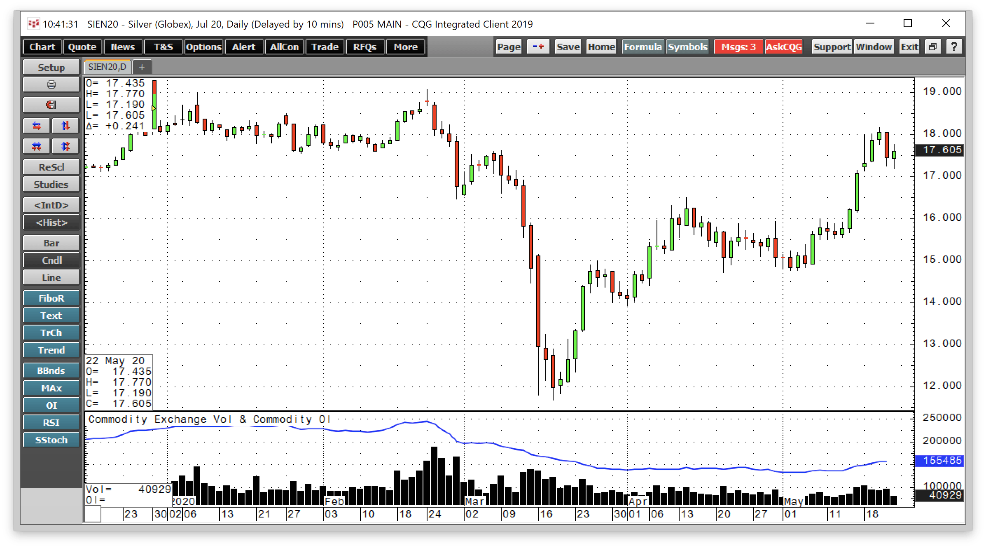Viewport: 986px width, 548px height.
Task: Click the Symbols button
Action: point(687,47)
